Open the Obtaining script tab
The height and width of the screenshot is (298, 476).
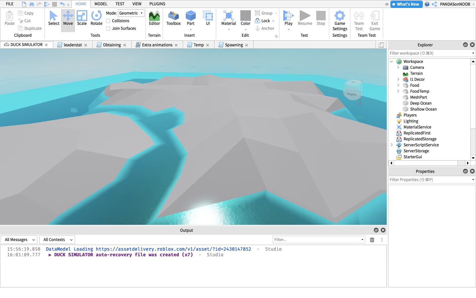click(x=112, y=45)
